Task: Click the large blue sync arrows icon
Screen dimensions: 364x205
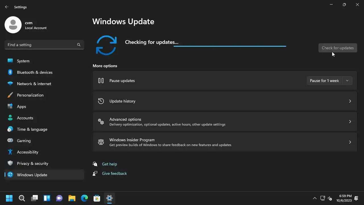Action: (x=106, y=45)
